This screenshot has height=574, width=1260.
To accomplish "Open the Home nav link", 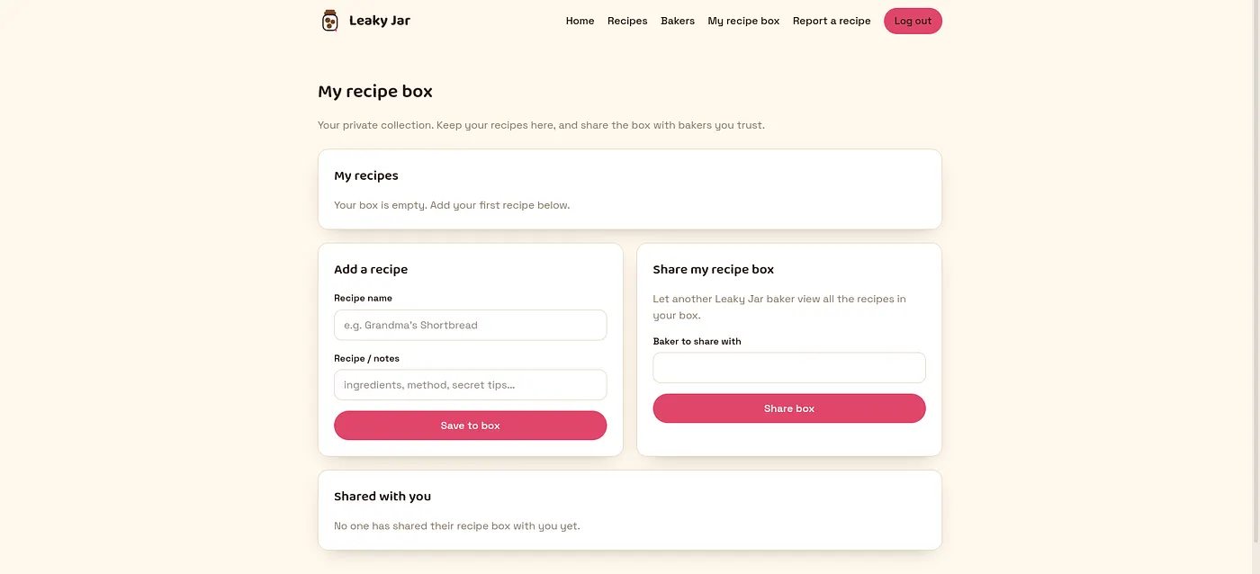I will tap(580, 21).
